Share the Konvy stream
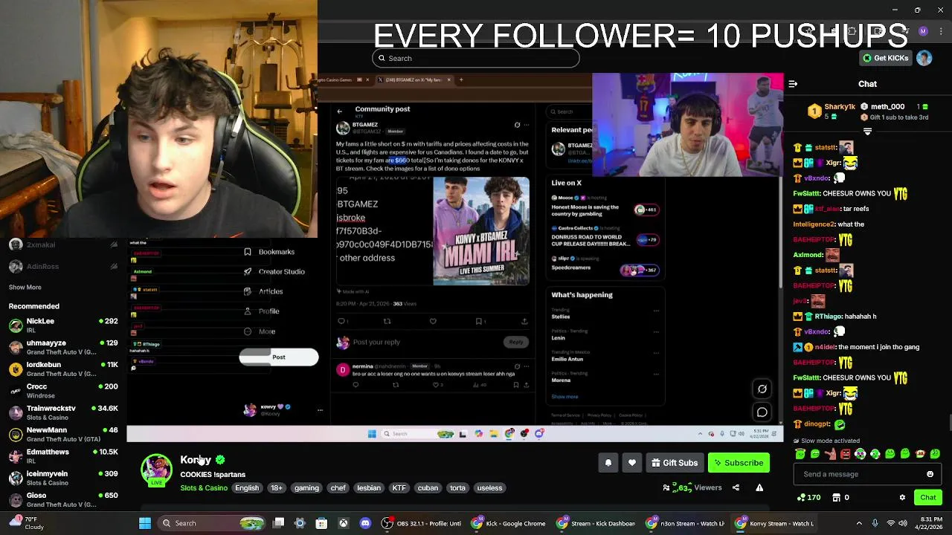The image size is (952, 535). [x=736, y=487]
